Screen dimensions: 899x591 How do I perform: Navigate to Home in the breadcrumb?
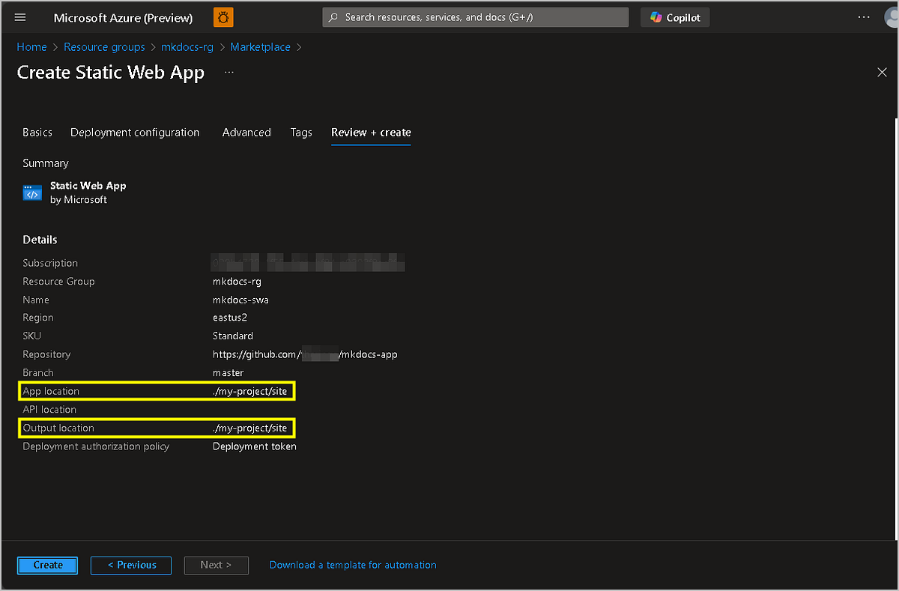point(31,47)
